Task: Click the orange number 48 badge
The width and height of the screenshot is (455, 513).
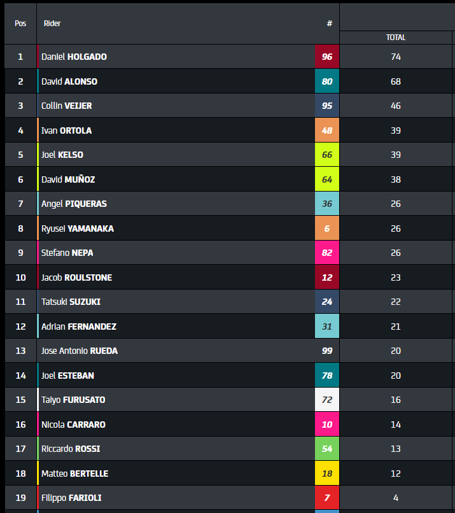Action: 327,130
